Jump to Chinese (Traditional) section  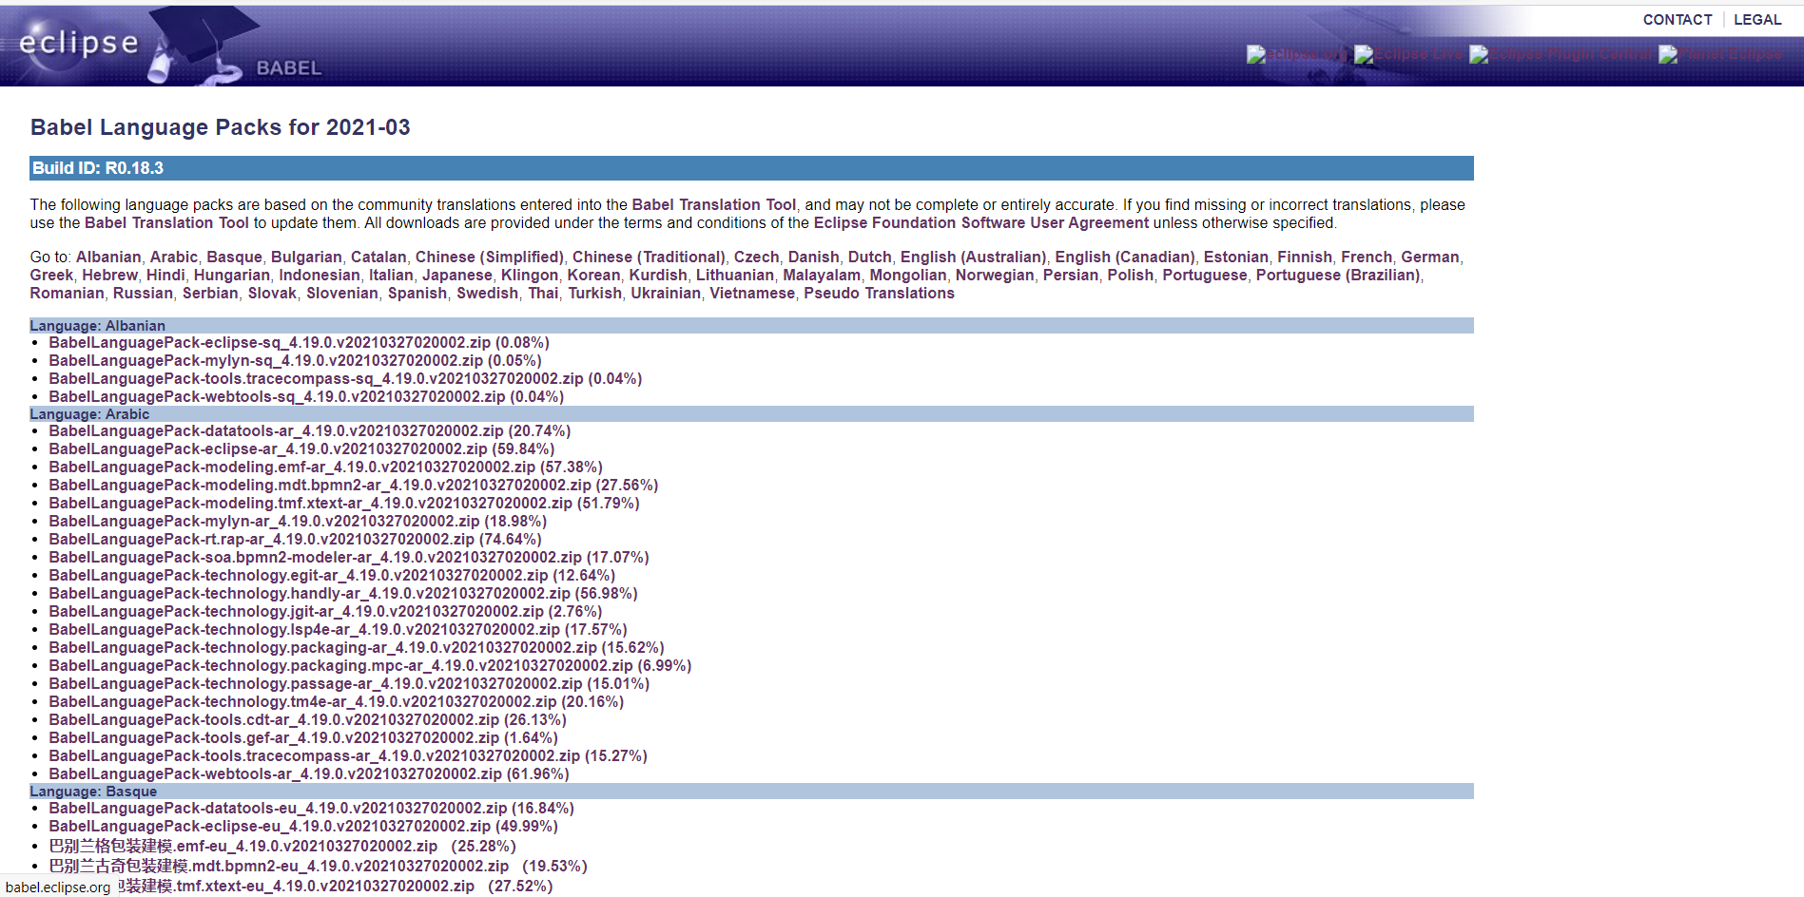tap(649, 258)
